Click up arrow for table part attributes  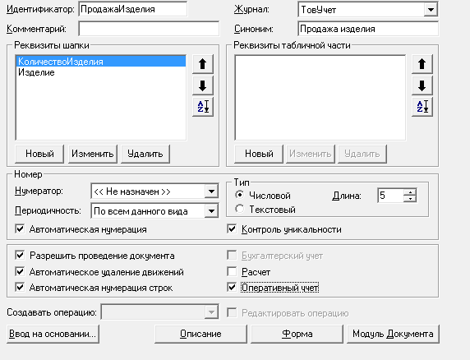[x=422, y=64]
